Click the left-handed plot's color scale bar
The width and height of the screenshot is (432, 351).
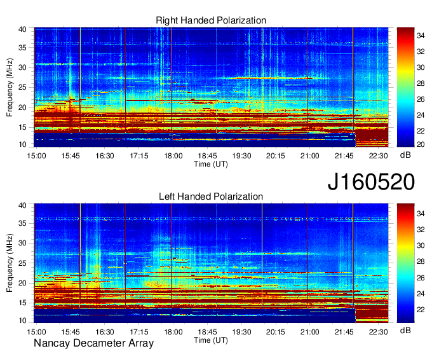[x=405, y=263]
